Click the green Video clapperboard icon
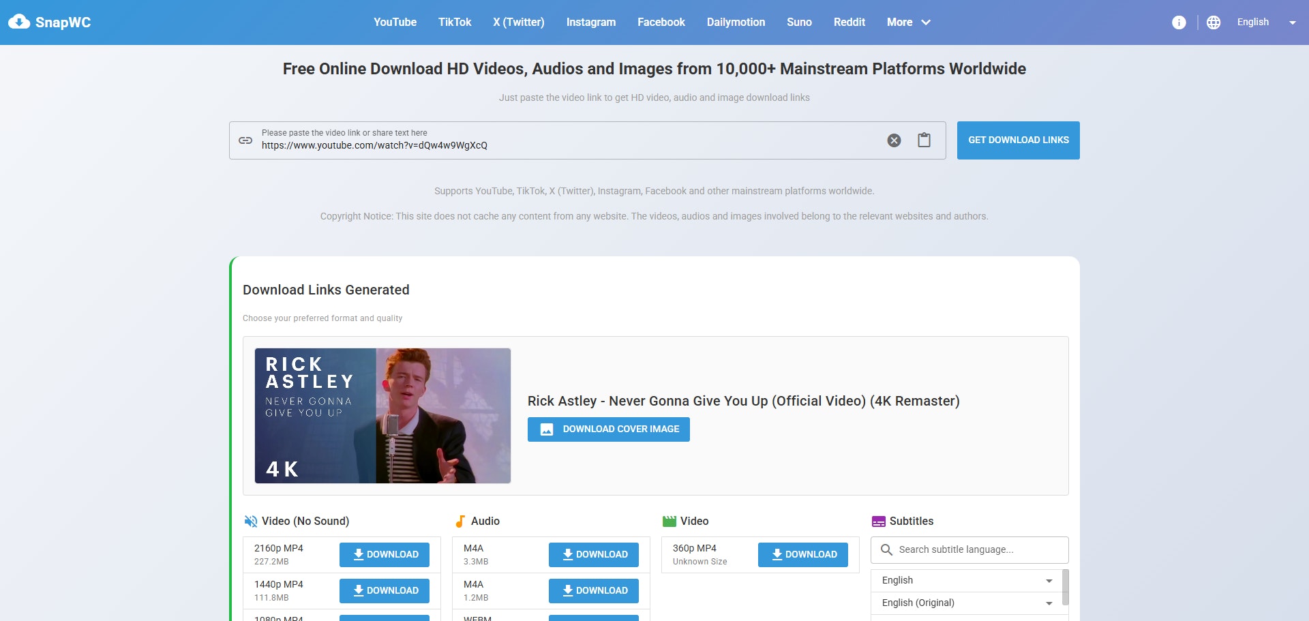 point(669,521)
